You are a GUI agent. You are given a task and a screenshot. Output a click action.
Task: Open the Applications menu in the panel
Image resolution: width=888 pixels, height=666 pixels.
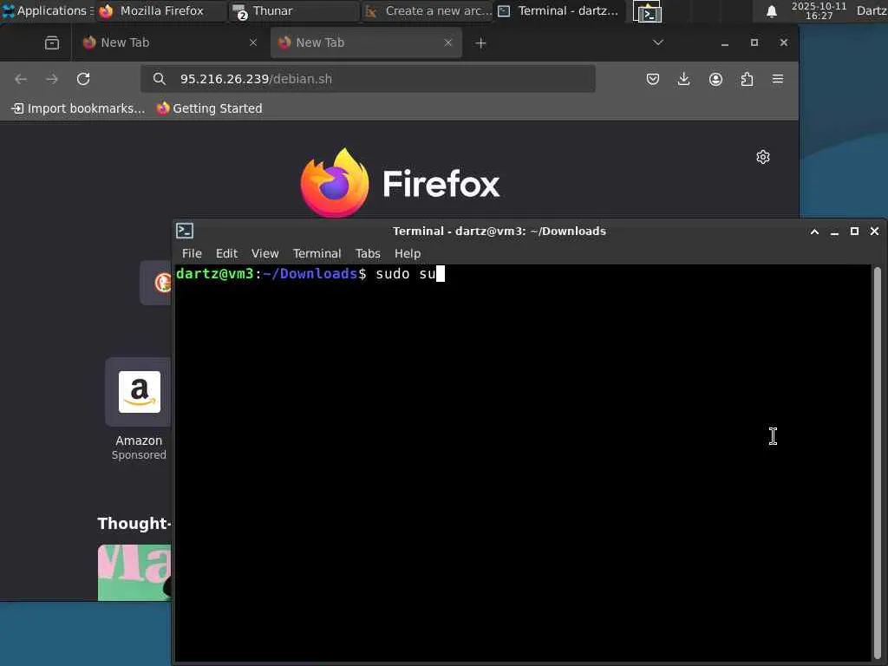pyautogui.click(x=48, y=10)
